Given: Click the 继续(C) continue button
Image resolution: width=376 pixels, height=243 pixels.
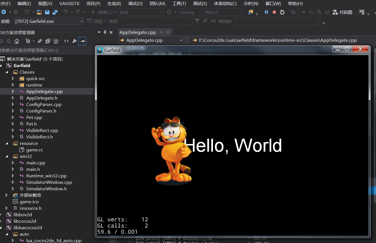Looking at the screenshot, I should (x=102, y=12).
